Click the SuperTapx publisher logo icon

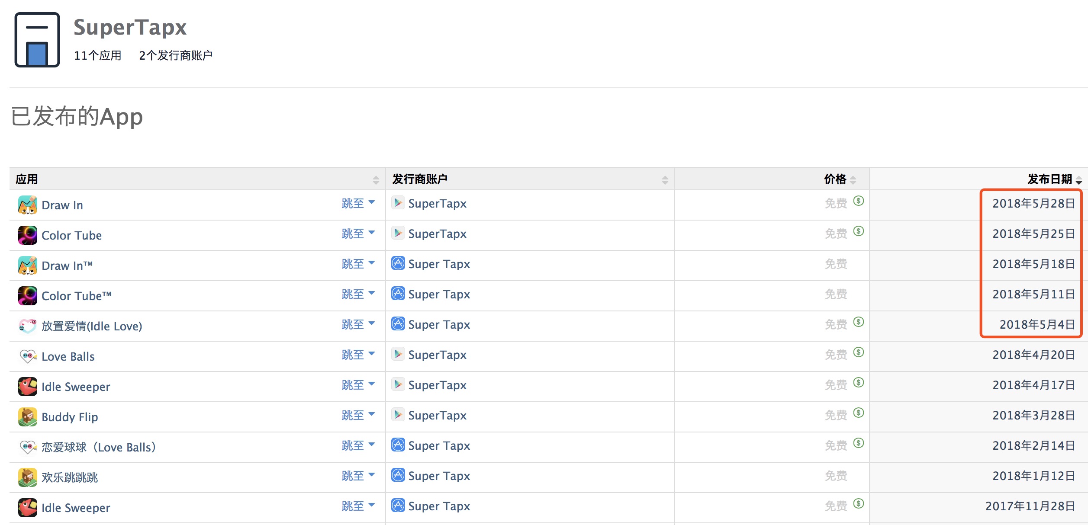coord(37,40)
